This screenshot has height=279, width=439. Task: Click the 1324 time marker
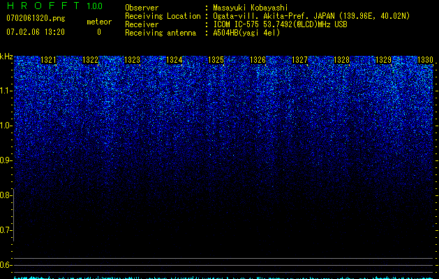tap(174, 60)
